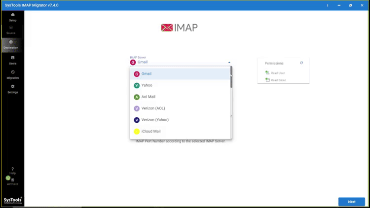Click the Aol Mail A icon in list
This screenshot has width=370, height=208.
[x=137, y=97]
